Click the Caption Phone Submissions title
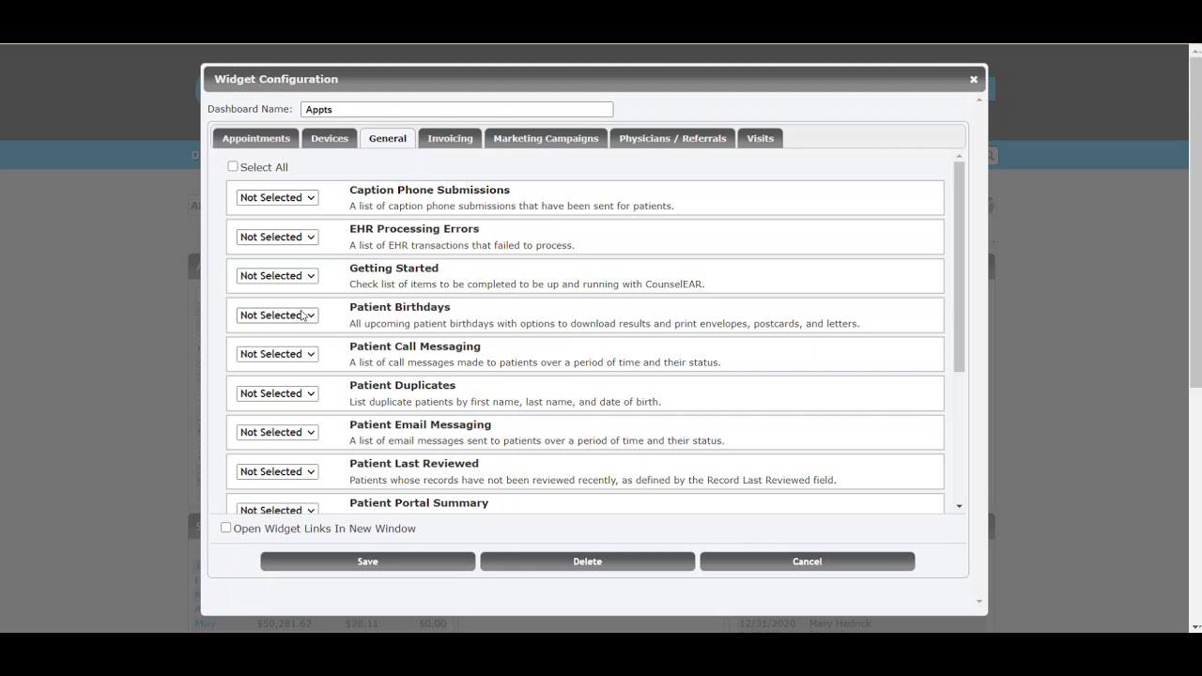 coord(429,190)
